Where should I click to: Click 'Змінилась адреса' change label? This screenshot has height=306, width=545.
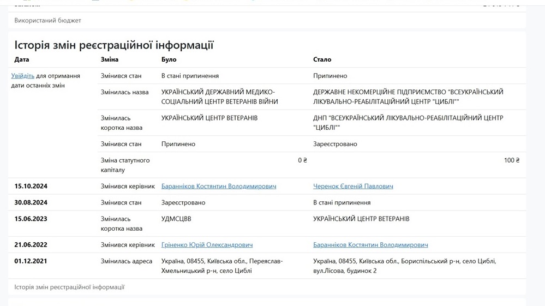127,261
